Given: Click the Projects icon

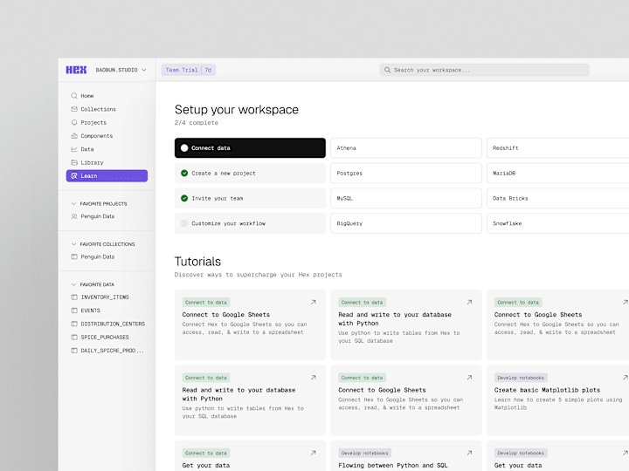Looking at the screenshot, I should coord(74,123).
